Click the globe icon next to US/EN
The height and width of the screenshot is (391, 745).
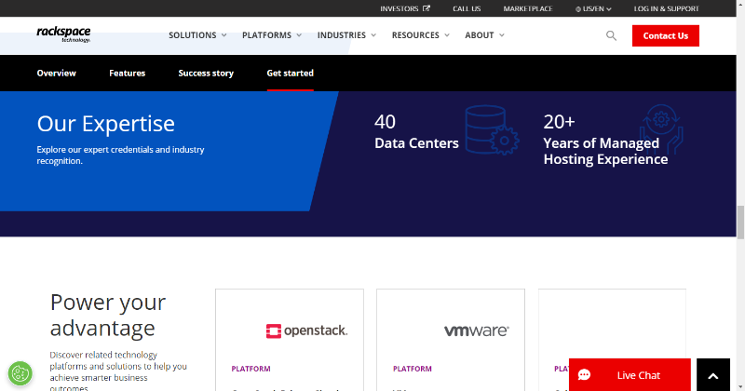[578, 9]
